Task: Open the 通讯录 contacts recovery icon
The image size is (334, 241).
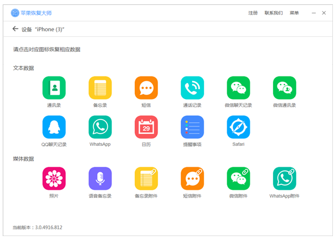Action: point(54,88)
